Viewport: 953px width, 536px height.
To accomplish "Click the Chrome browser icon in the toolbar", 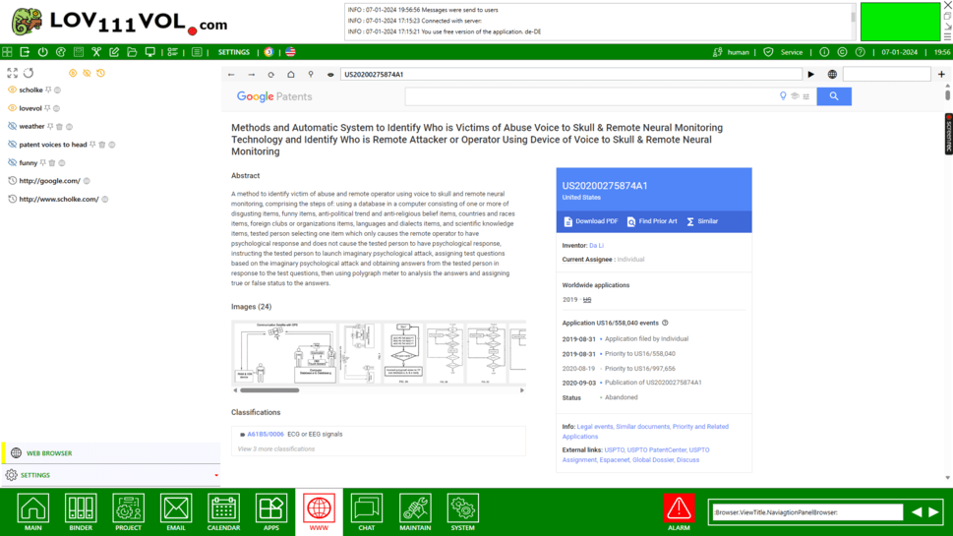I will pyautogui.click(x=268, y=52).
